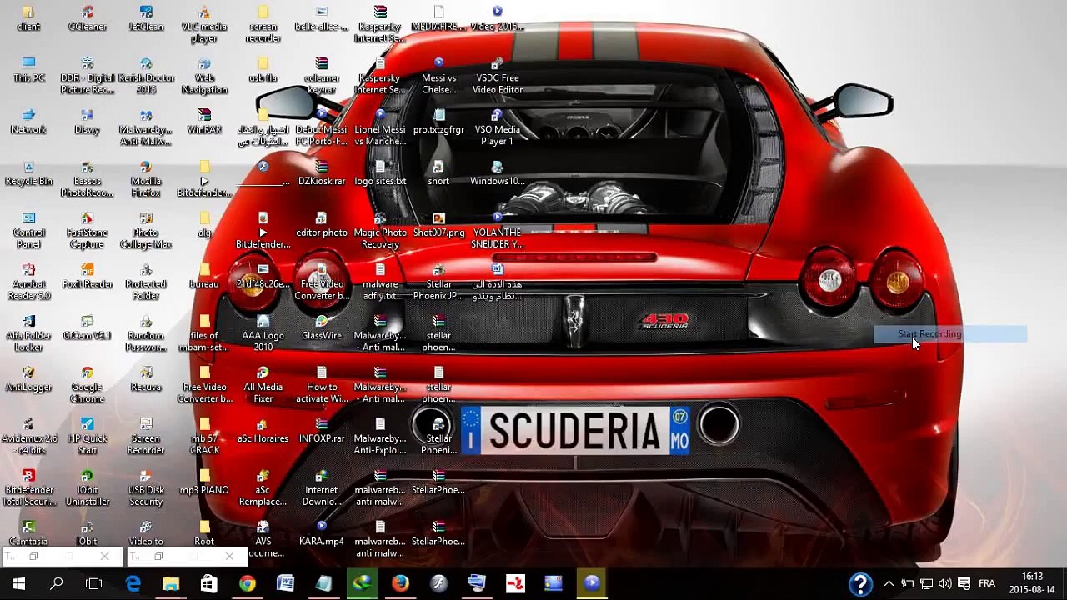Select the VSO Media Player 1 icon
This screenshot has width=1067, height=600.
498,128
